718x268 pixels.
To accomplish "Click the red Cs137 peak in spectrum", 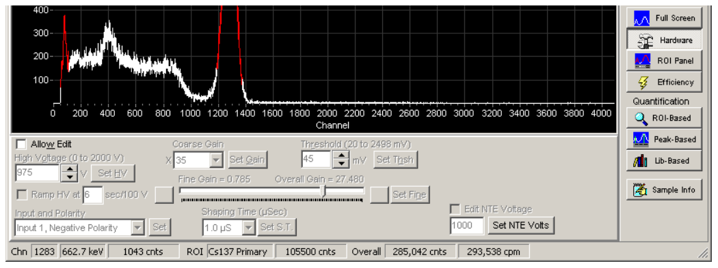I will [x=229, y=46].
